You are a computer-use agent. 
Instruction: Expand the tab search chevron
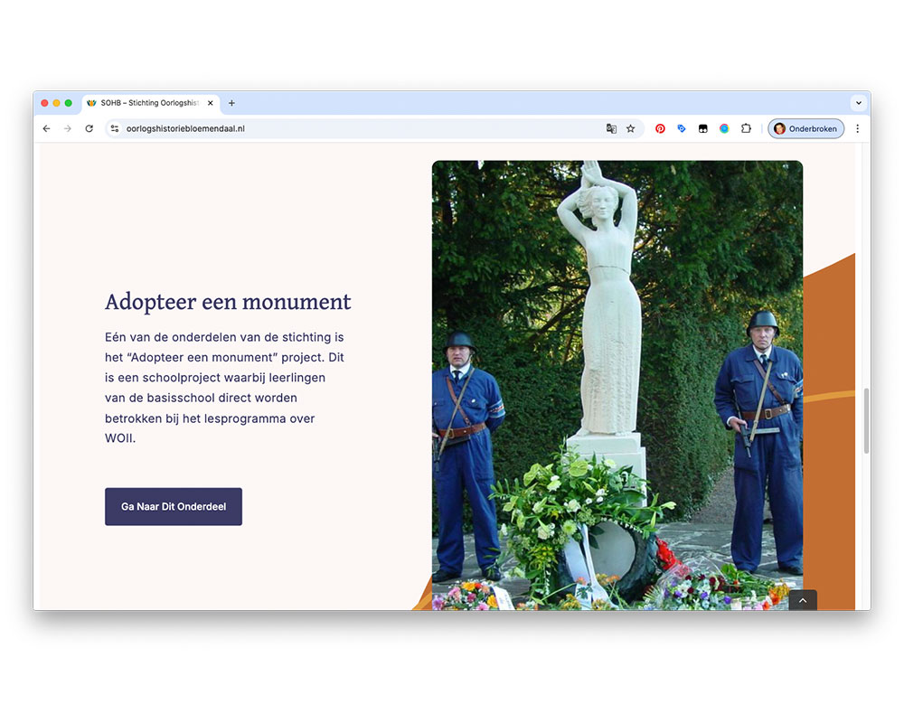[x=858, y=103]
